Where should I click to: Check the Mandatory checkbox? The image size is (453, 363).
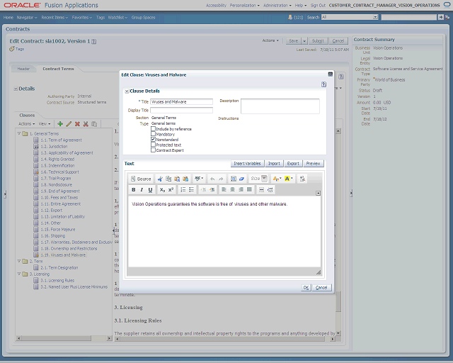153,134
